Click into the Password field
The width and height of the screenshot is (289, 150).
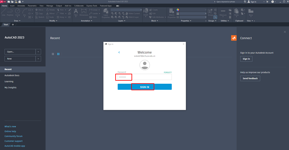(x=144, y=77)
